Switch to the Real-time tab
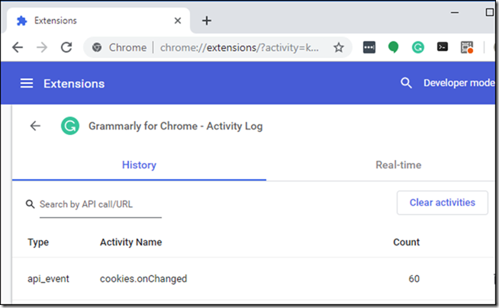The width and height of the screenshot is (499, 308). 398,165
